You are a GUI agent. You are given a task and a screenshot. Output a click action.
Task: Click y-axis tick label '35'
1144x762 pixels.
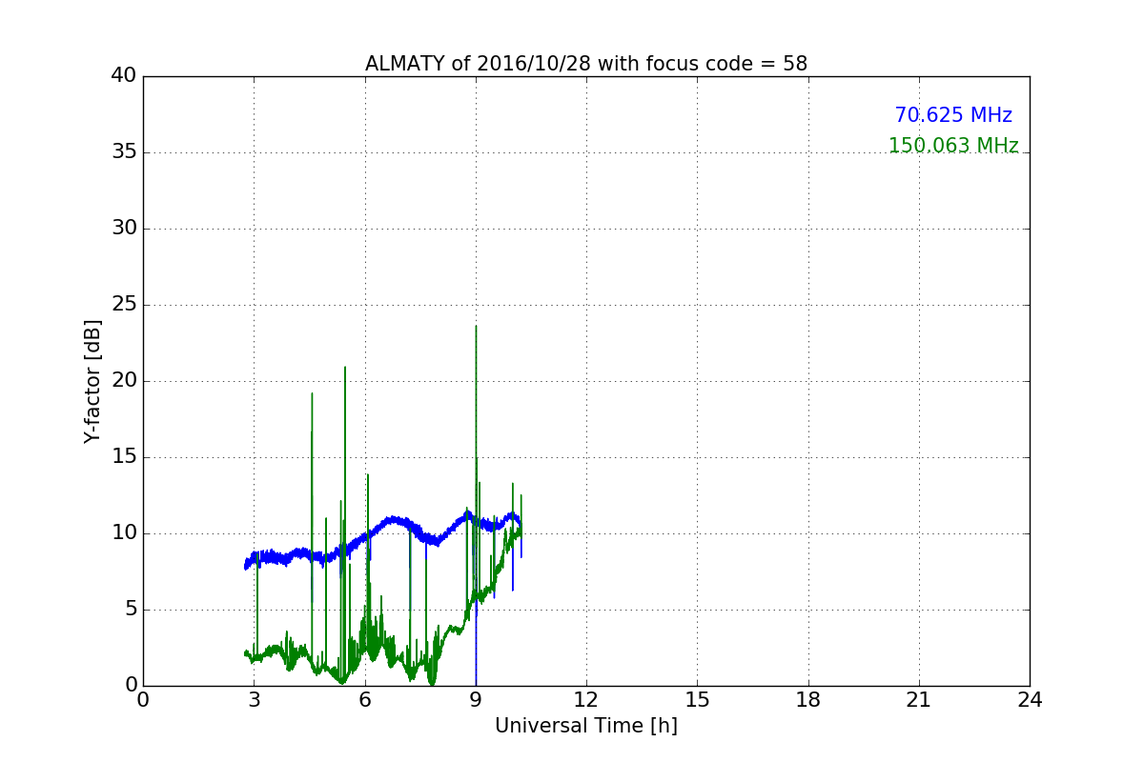tap(124, 152)
